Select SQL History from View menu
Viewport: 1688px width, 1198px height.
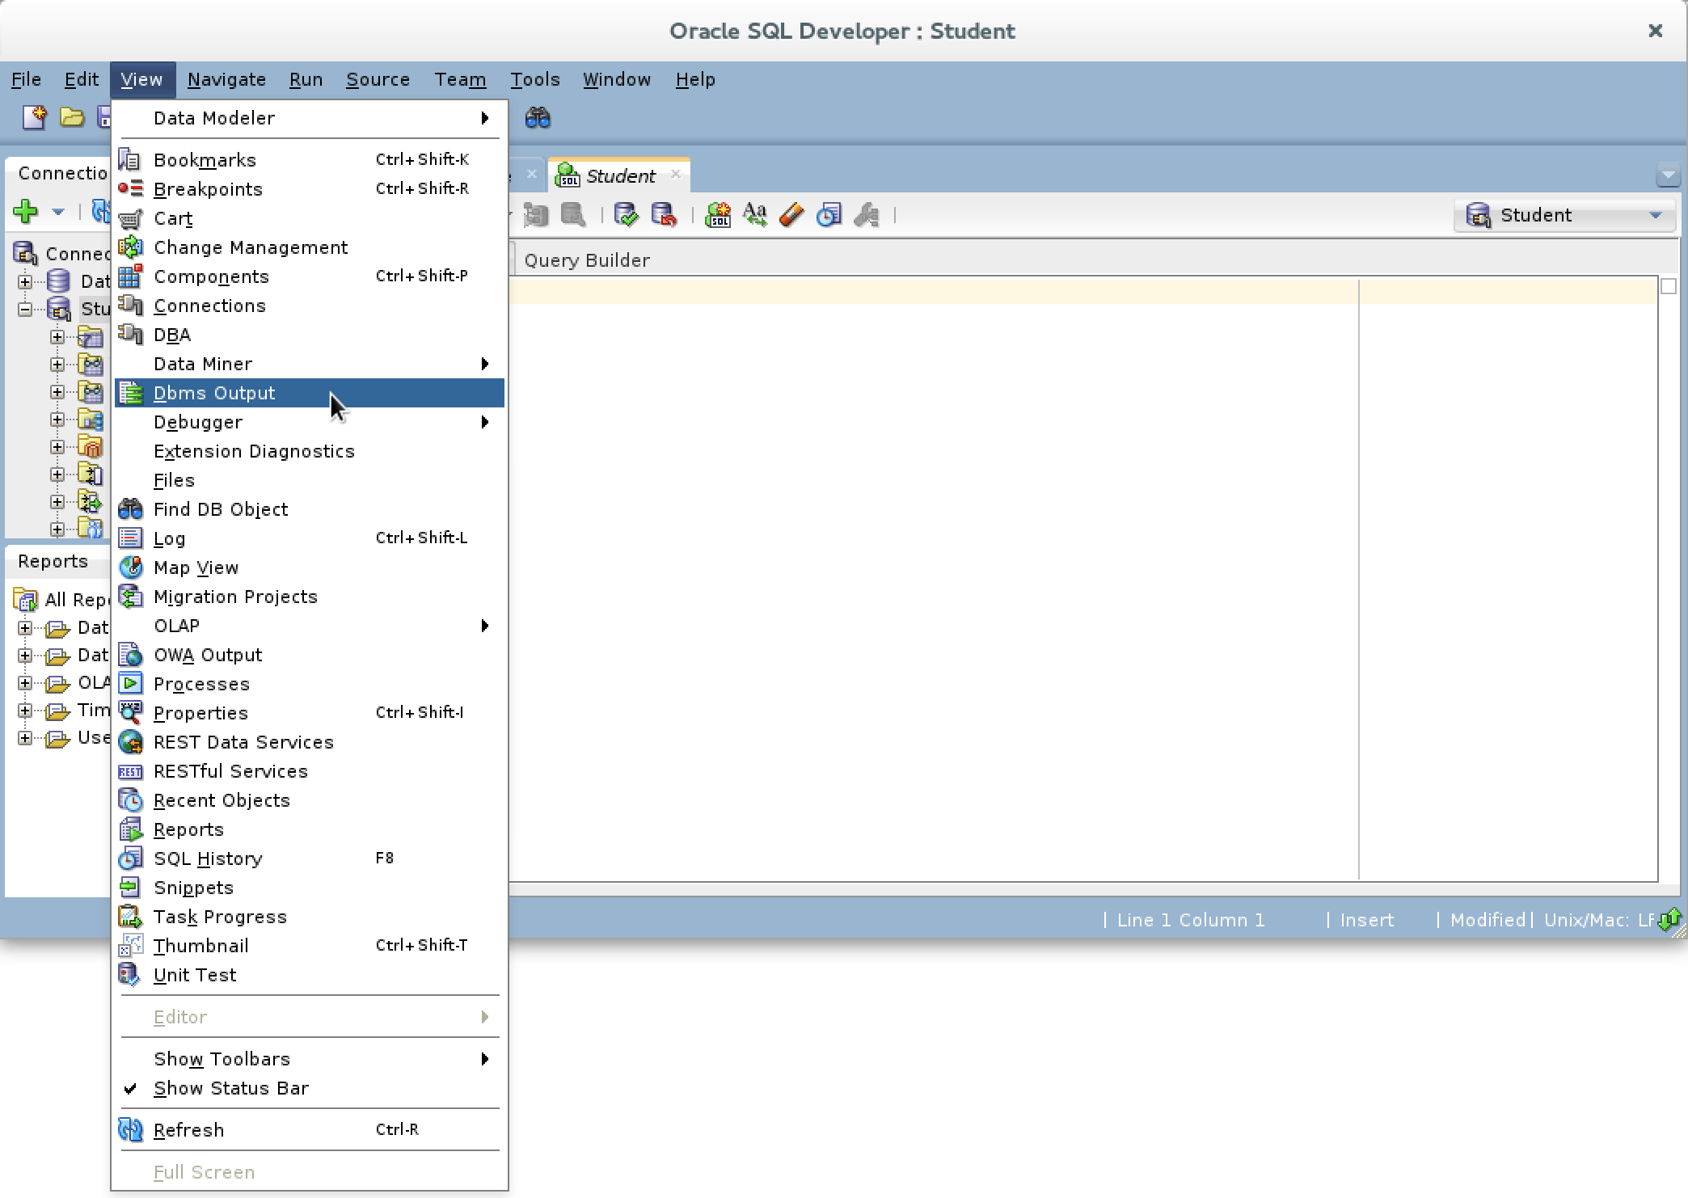208,858
